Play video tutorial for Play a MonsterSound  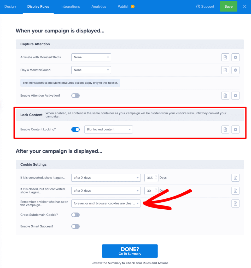(235, 70)
